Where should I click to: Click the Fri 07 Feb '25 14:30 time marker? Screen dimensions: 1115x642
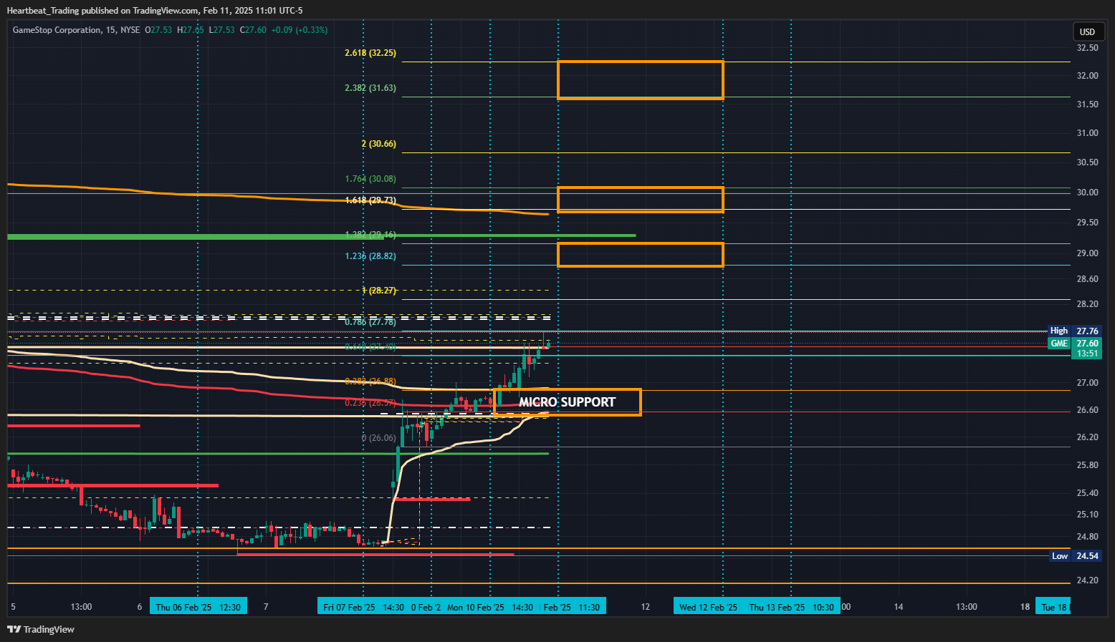(363, 607)
